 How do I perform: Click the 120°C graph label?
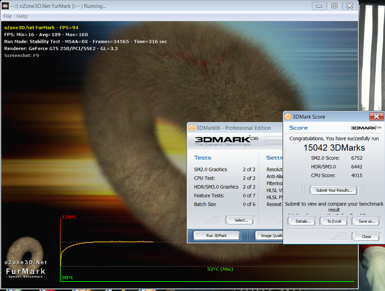coord(69,217)
